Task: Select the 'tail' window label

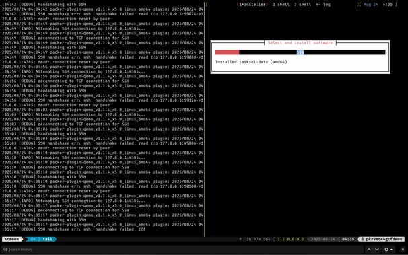Action: click(x=47, y=239)
